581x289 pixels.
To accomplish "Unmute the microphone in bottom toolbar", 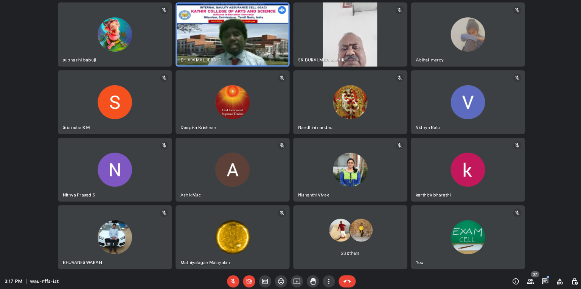I will (233, 281).
